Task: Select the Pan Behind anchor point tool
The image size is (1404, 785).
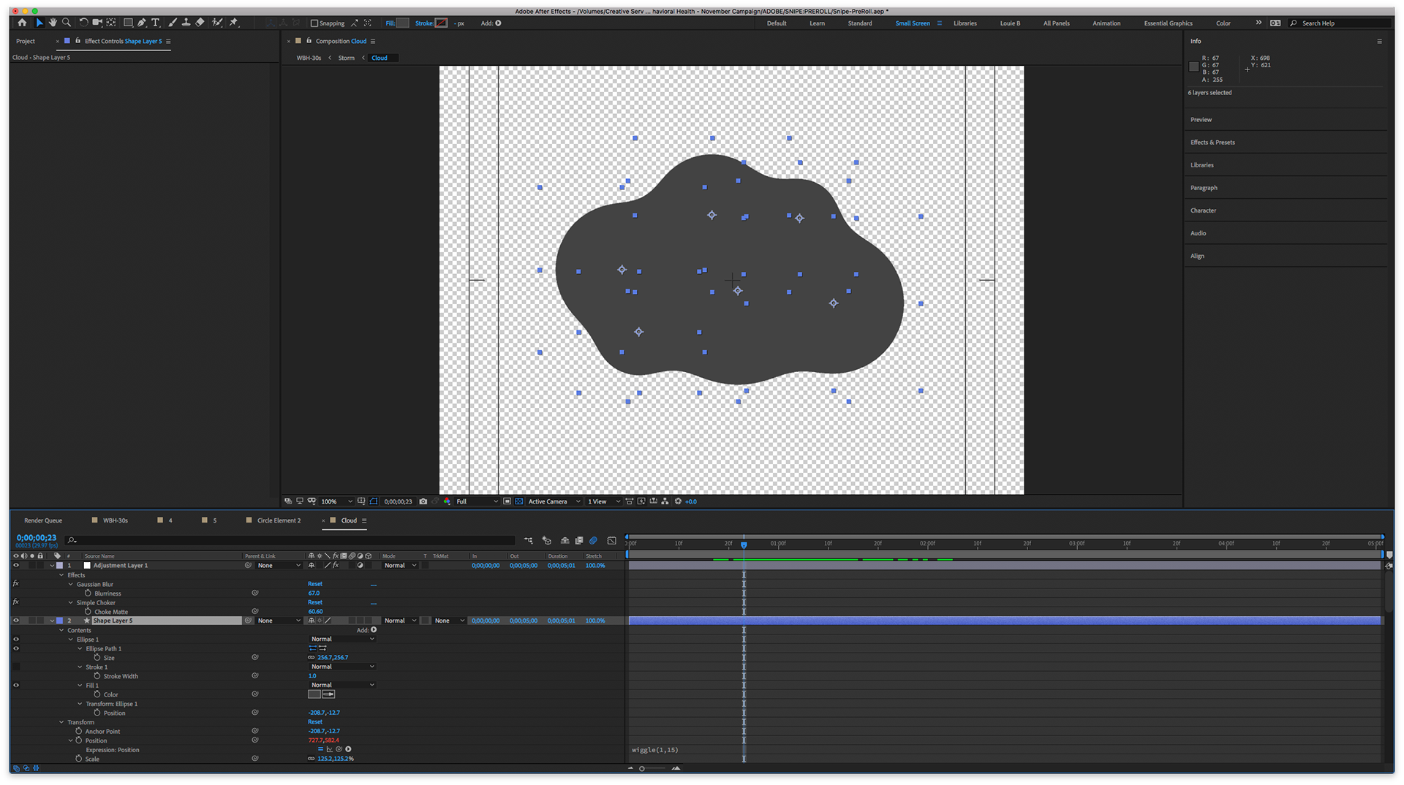Action: [111, 23]
